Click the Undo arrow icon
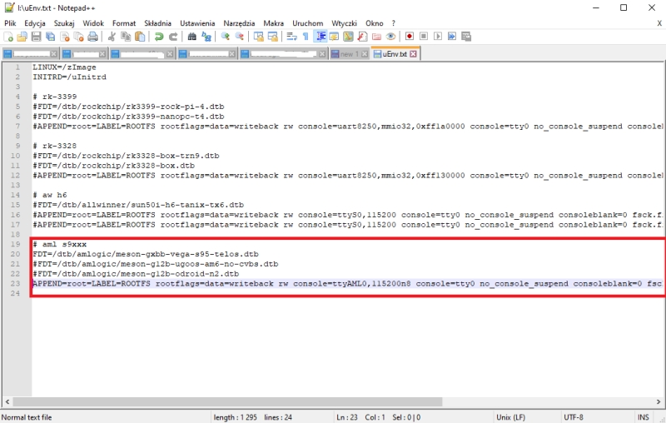 [158, 37]
